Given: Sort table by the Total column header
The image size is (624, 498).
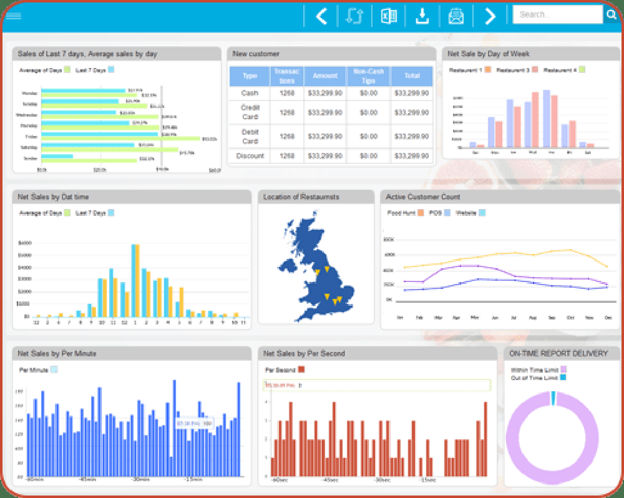Looking at the screenshot, I should (x=412, y=76).
